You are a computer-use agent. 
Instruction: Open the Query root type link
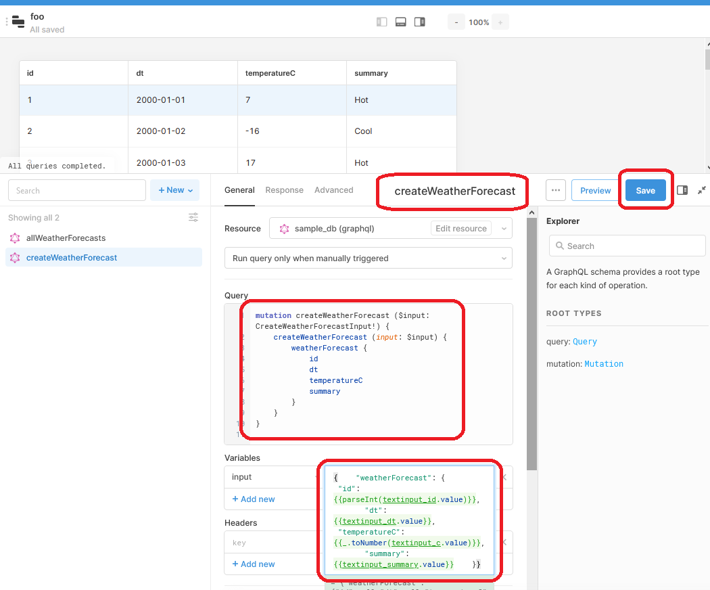(585, 342)
